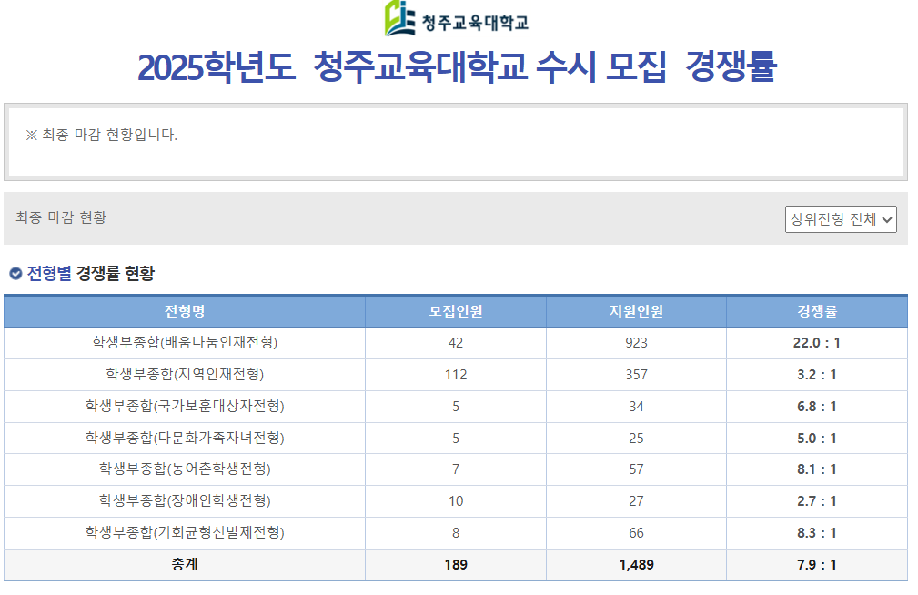918x595 pixels.
Task: Click applicant count 34
Action: [x=636, y=406]
